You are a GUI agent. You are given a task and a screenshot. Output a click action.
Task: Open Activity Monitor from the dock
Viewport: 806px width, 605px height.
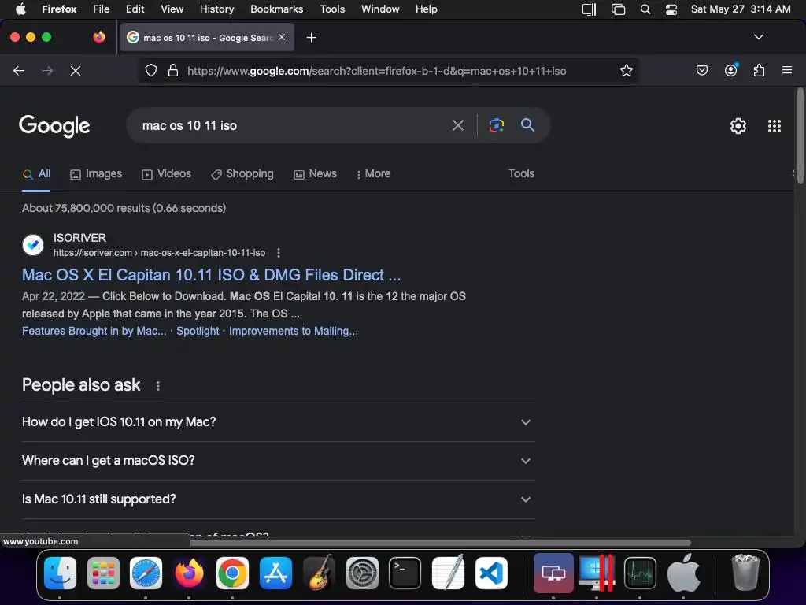click(x=640, y=573)
